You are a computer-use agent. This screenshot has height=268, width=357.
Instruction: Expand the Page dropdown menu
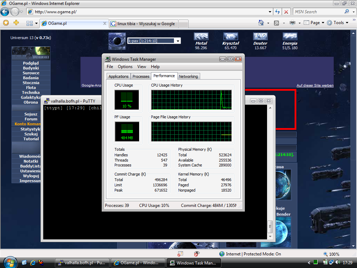pyautogui.click(x=315, y=23)
